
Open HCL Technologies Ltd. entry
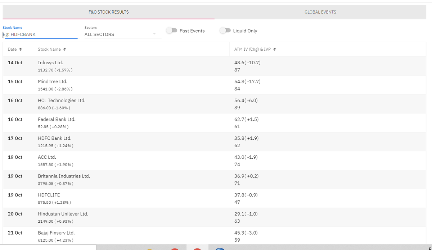tap(62, 101)
